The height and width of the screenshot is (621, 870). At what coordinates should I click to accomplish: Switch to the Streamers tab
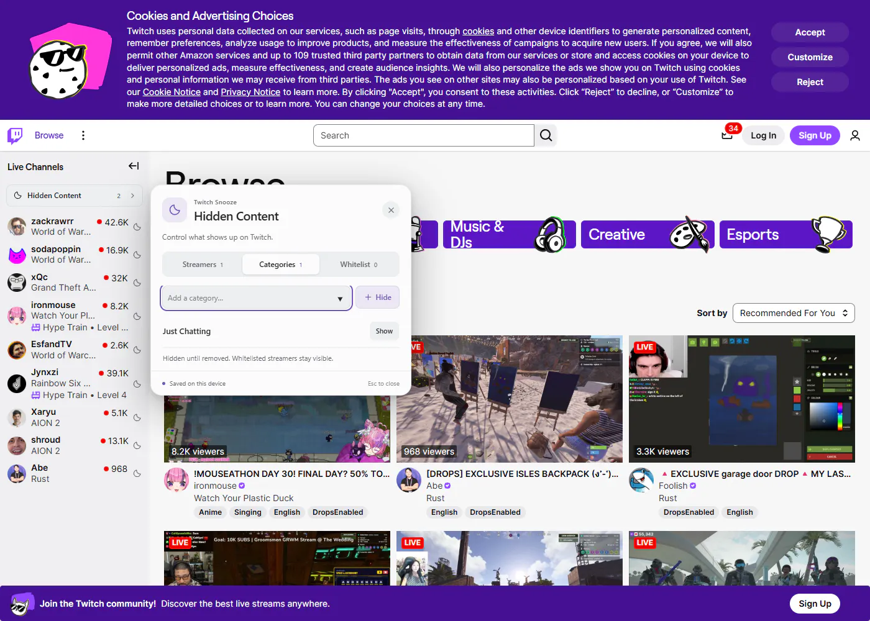tap(203, 265)
